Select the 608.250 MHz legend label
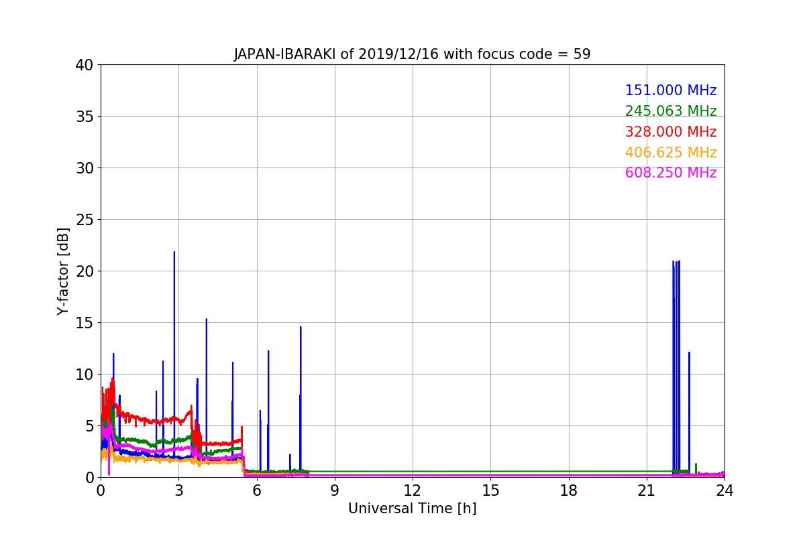This screenshot has height=536, width=805. click(x=670, y=173)
